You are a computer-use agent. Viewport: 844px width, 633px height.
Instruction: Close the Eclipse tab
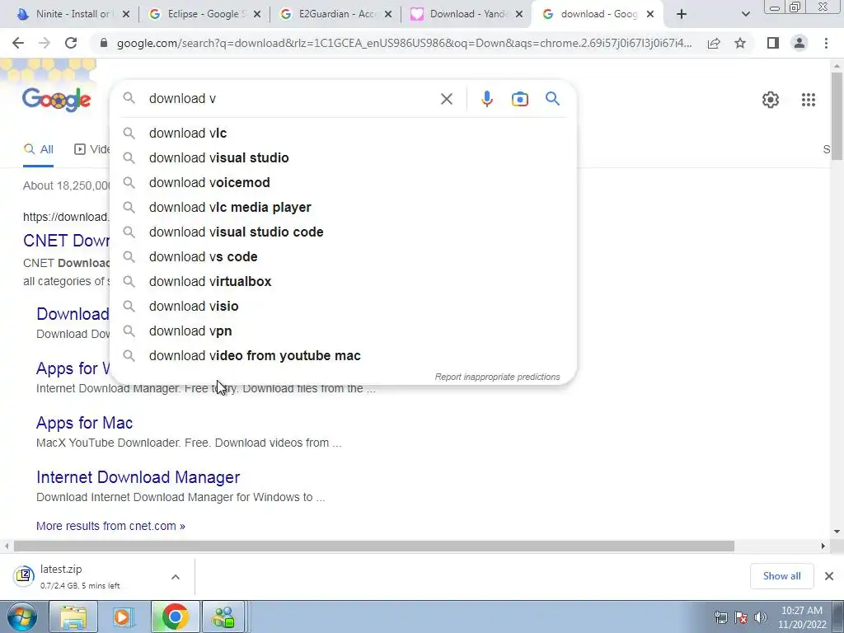(x=257, y=15)
